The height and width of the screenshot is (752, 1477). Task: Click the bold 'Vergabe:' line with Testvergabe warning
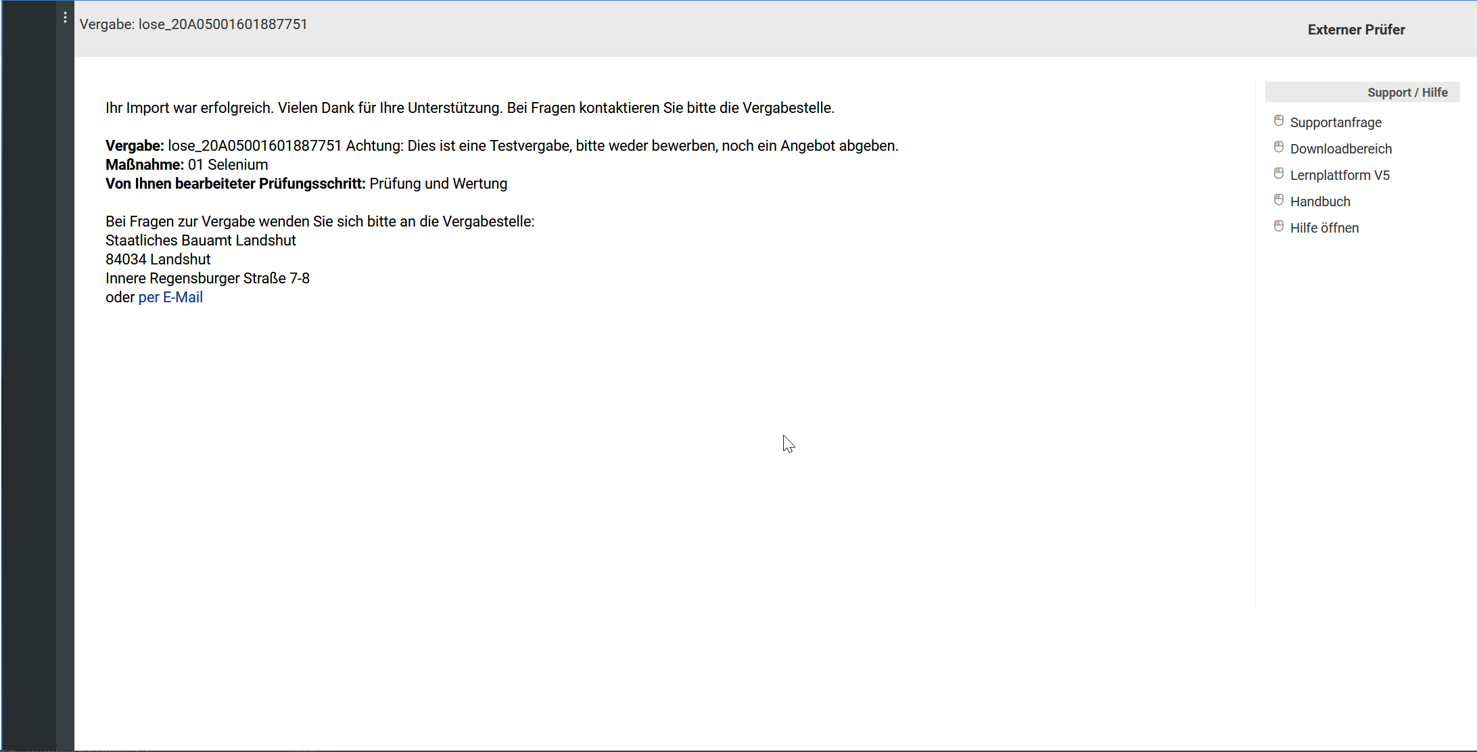502,146
